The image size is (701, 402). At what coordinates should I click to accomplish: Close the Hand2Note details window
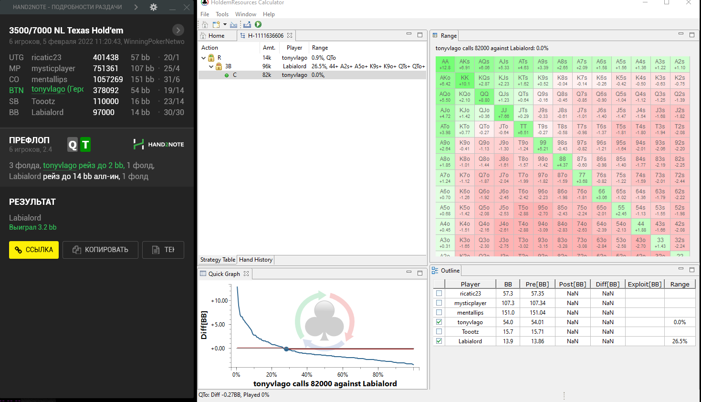[187, 7]
